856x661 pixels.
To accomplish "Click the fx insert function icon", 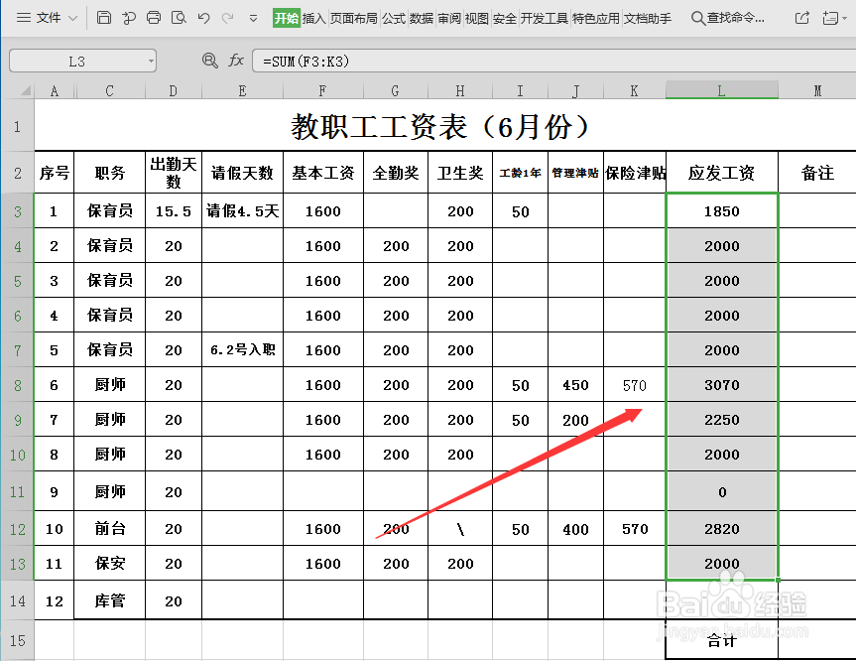I will (x=235, y=60).
